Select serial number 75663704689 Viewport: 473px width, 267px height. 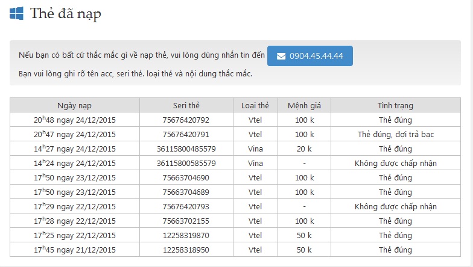[186, 192]
